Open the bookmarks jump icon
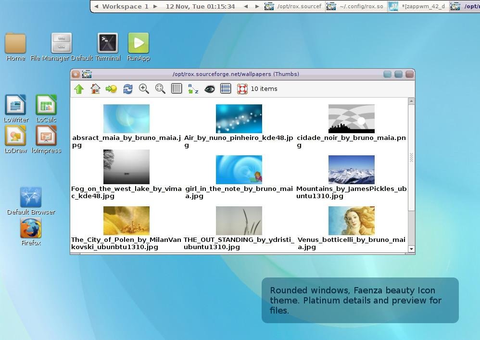This screenshot has width=480, height=340. coord(111,89)
